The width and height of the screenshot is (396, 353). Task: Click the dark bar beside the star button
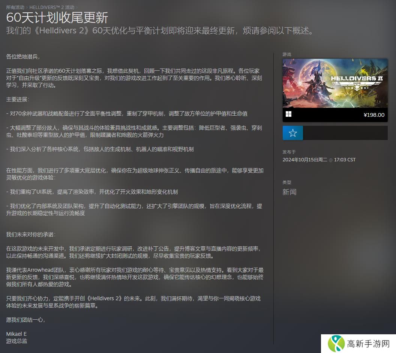point(345,133)
